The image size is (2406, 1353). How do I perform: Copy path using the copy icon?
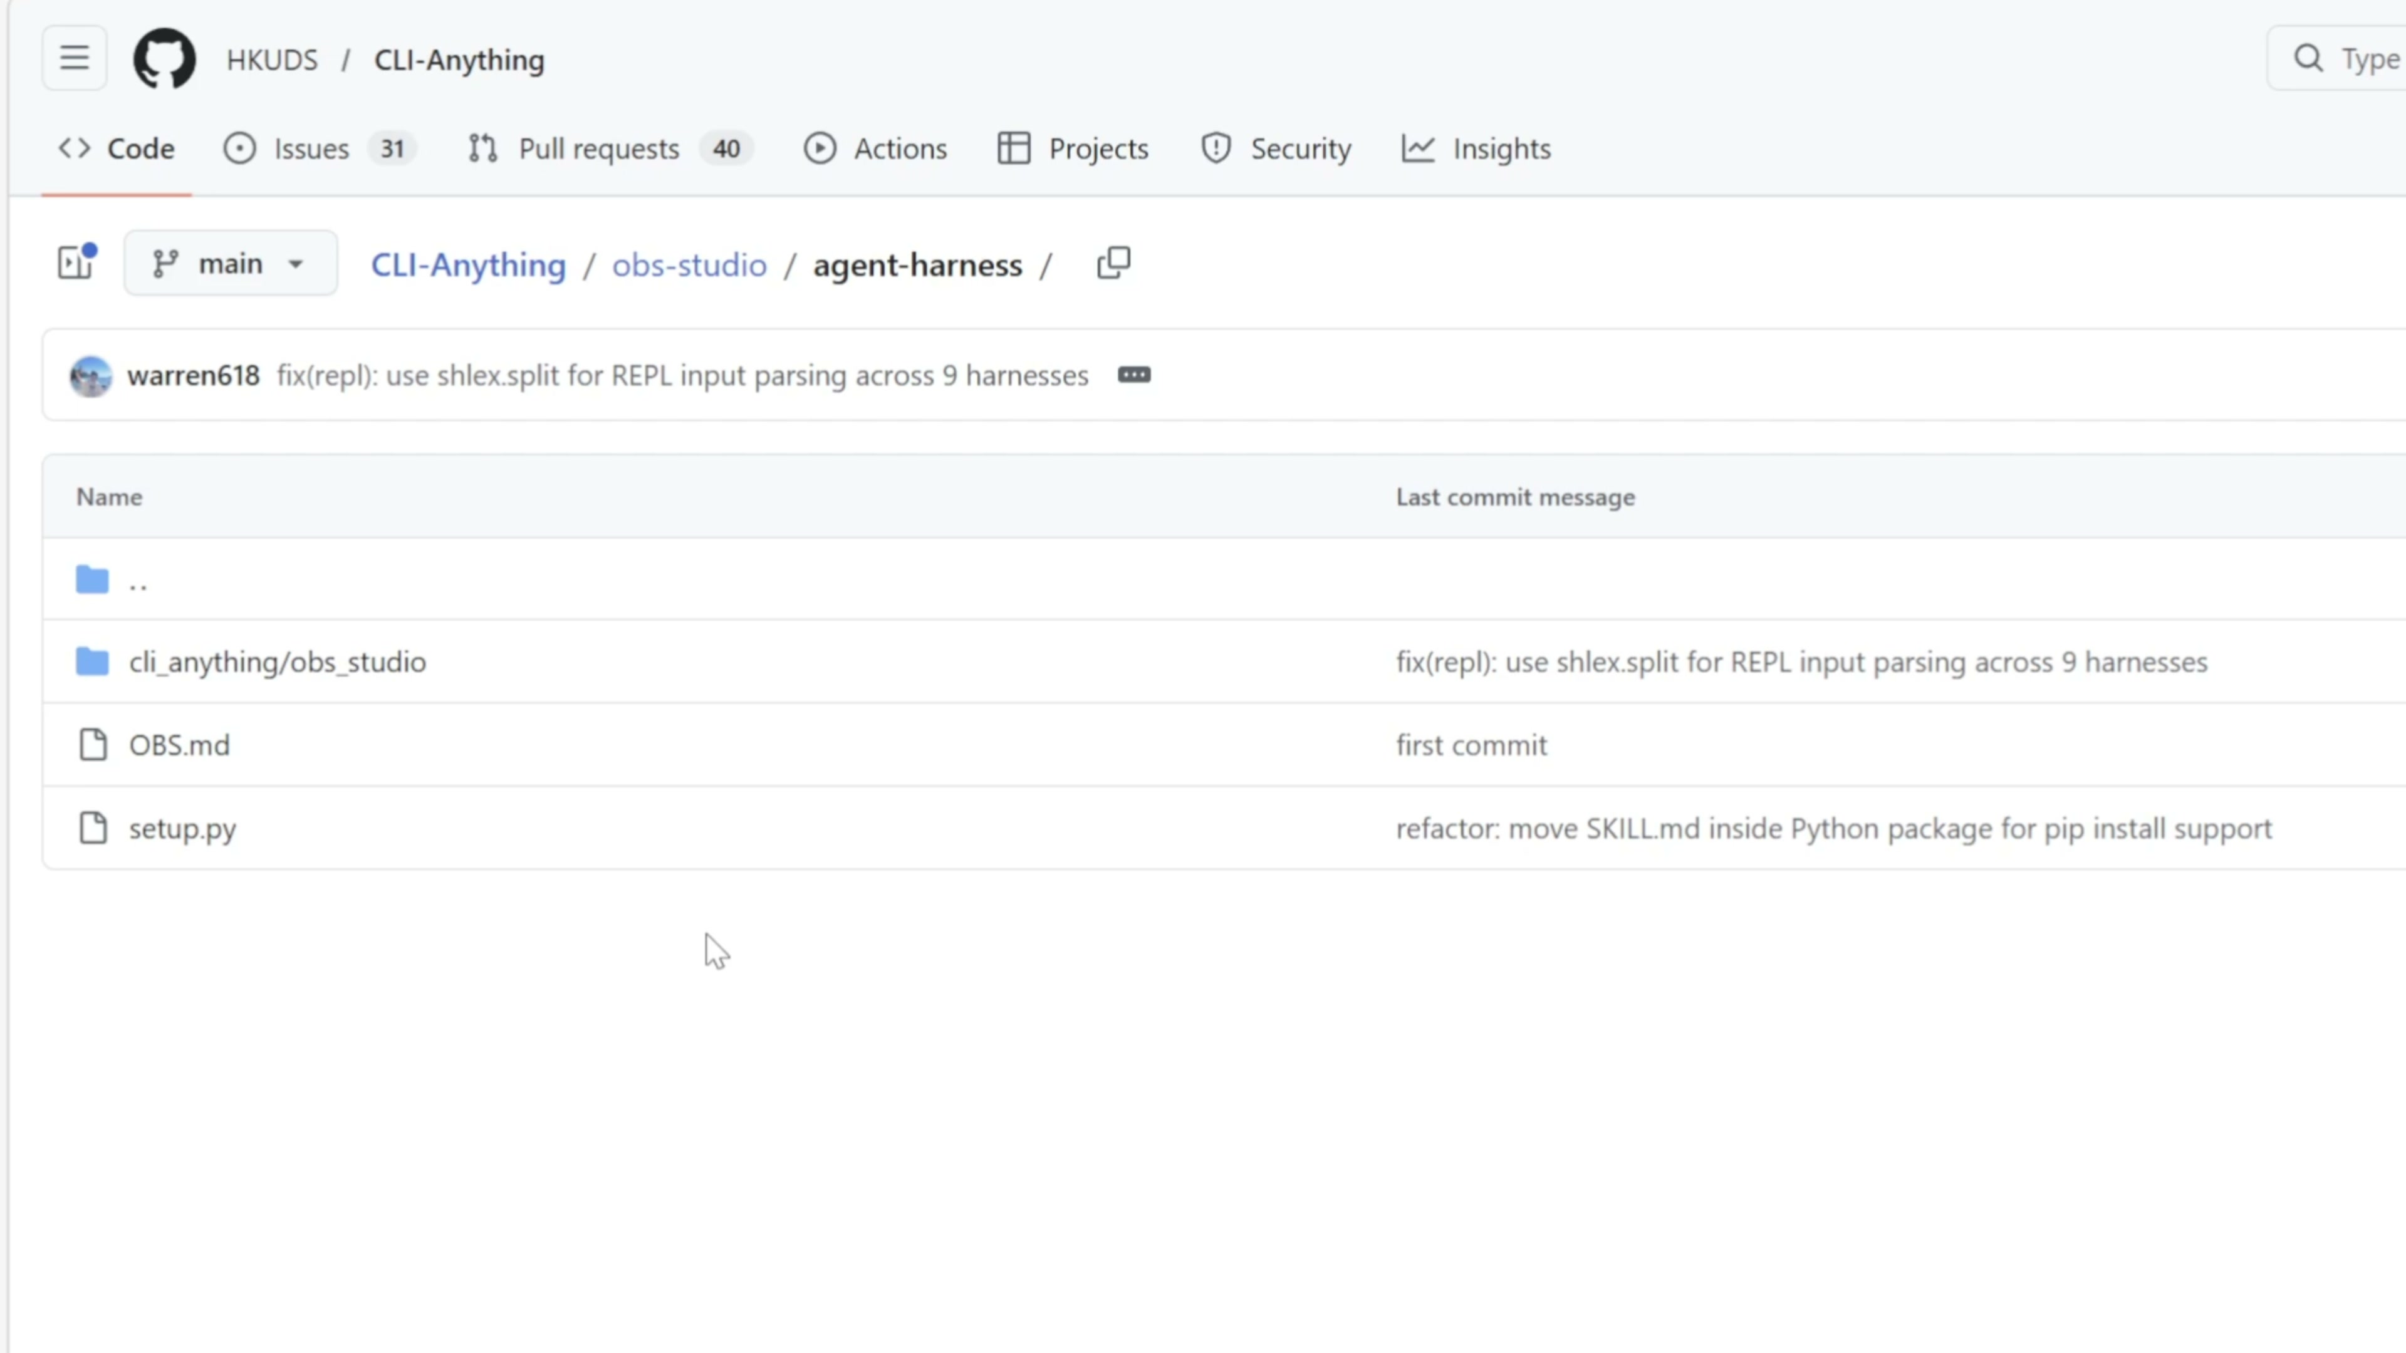coord(1112,264)
